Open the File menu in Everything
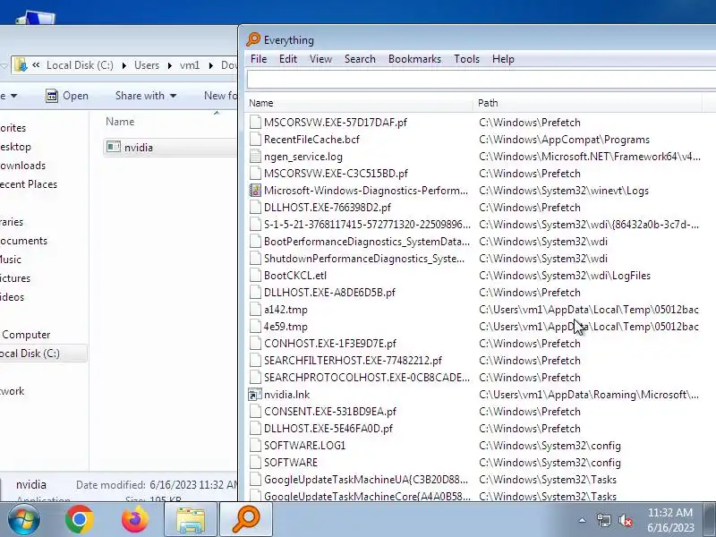The width and height of the screenshot is (716, 537). coord(259,59)
